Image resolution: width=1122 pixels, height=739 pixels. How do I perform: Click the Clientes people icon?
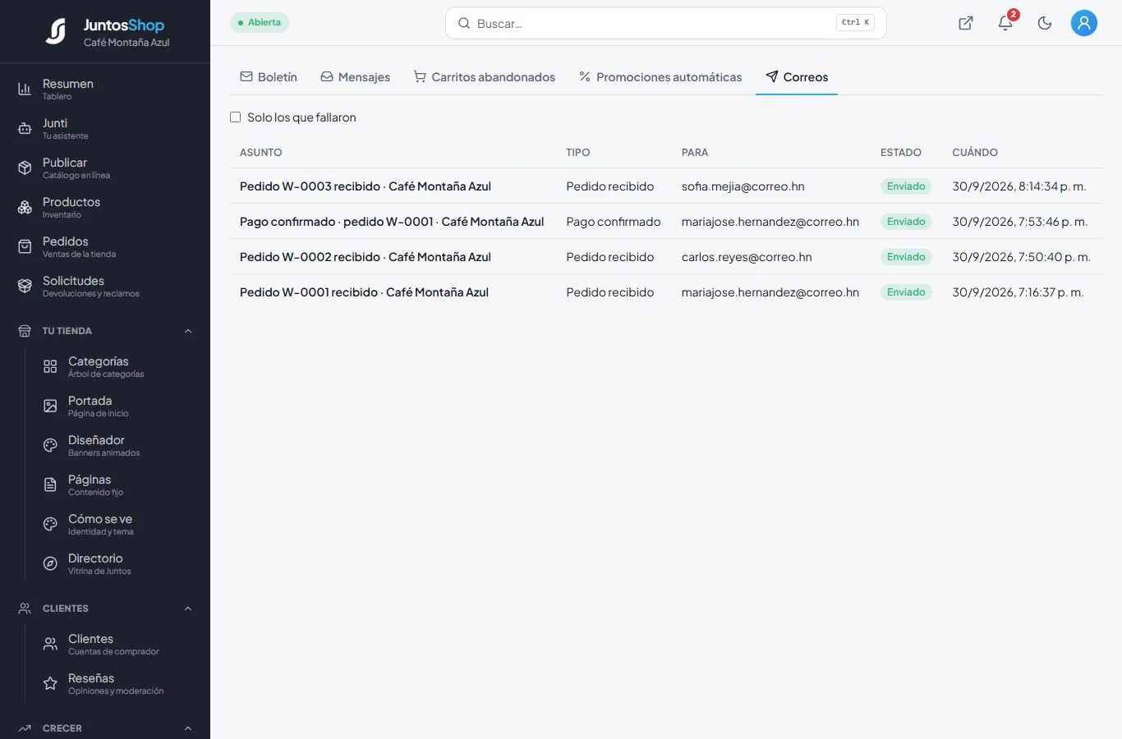pos(50,644)
